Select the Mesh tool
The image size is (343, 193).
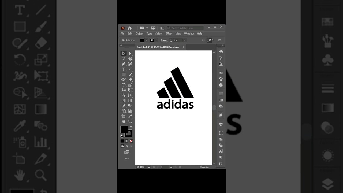124,101
